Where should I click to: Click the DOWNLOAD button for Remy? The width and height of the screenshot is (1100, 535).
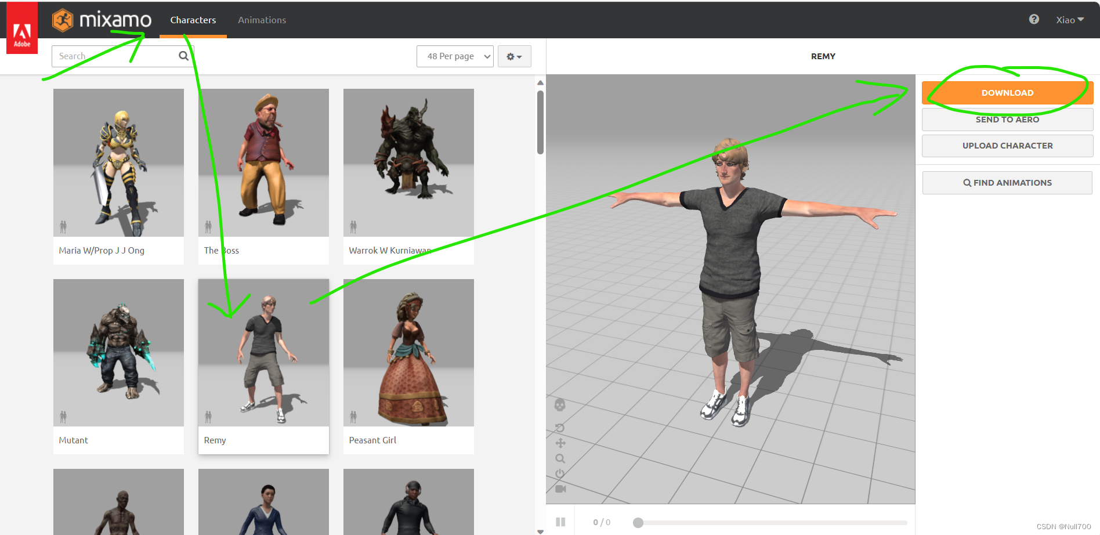[x=1007, y=92]
